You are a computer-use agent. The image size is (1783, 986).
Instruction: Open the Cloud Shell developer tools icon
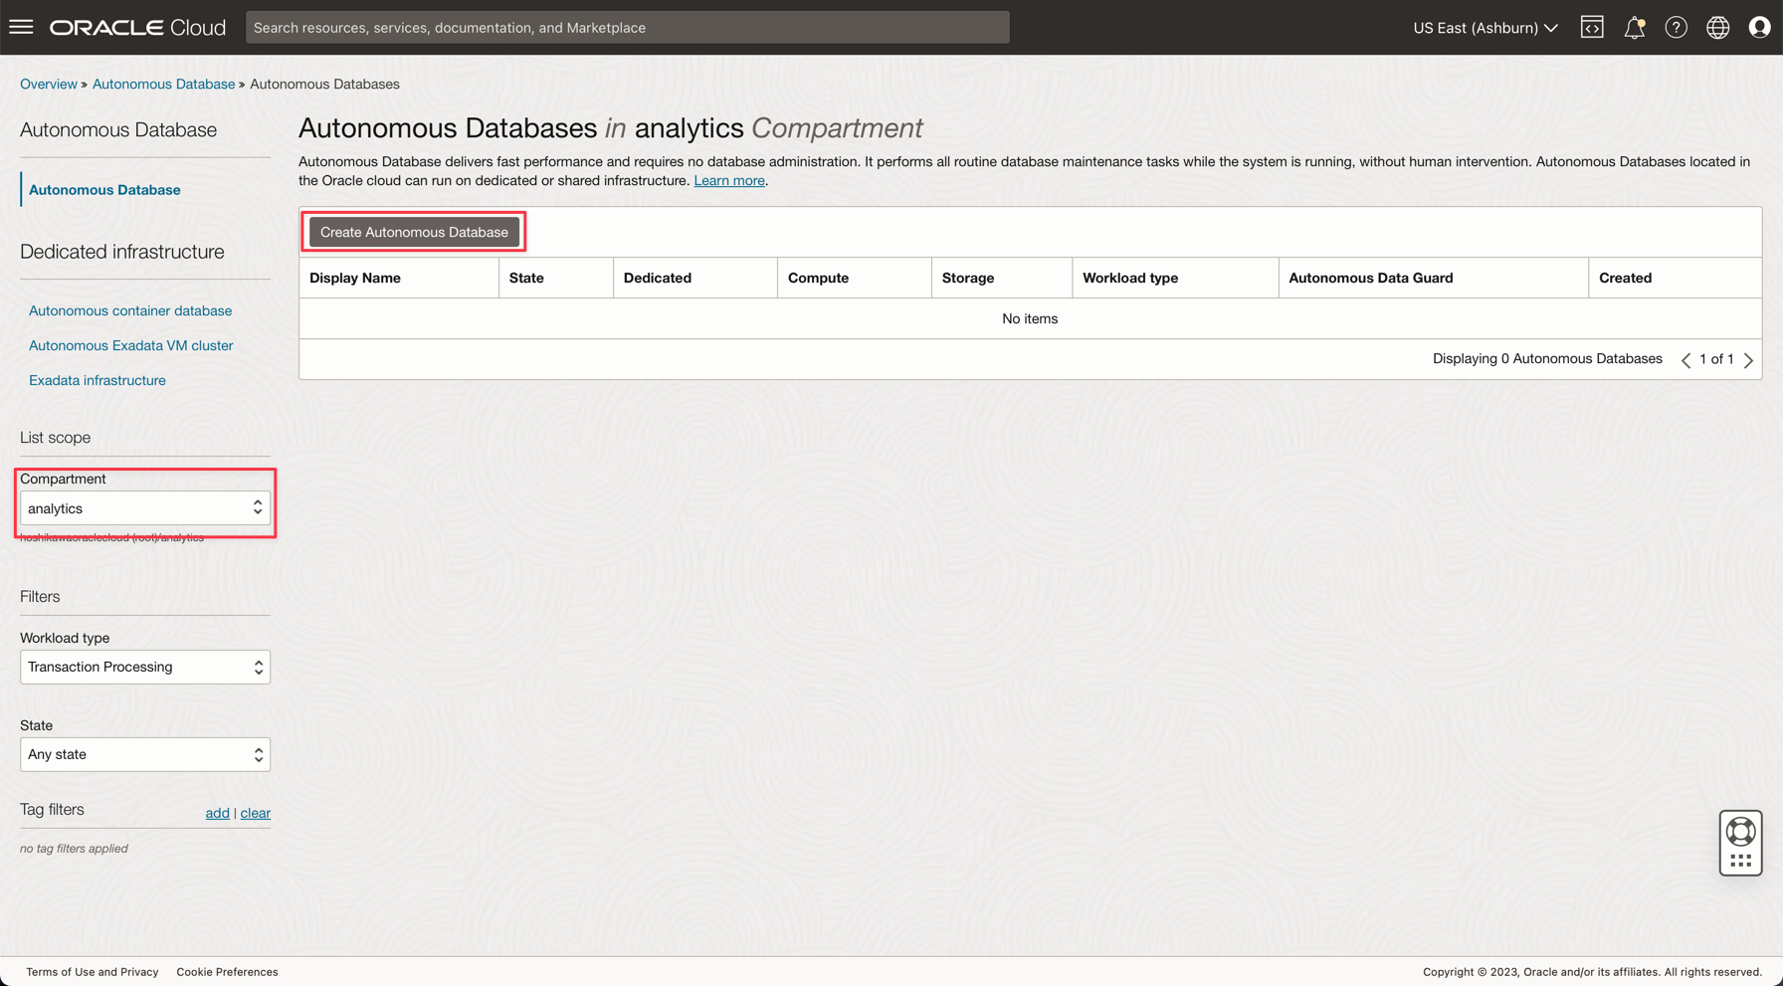1592,27
